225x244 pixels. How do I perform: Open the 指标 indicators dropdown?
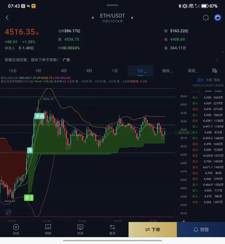[x=167, y=71]
